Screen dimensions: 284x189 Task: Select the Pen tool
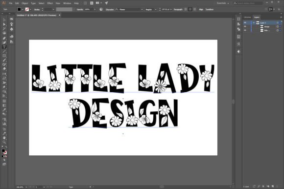click(4, 38)
